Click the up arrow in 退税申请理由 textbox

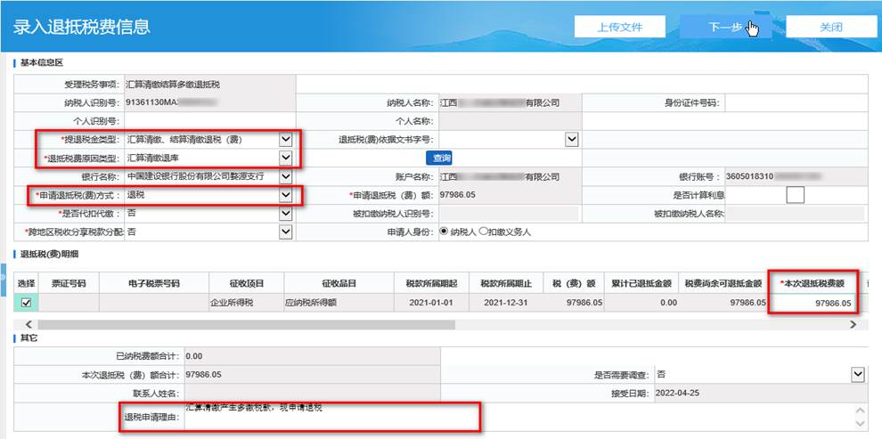(860, 412)
